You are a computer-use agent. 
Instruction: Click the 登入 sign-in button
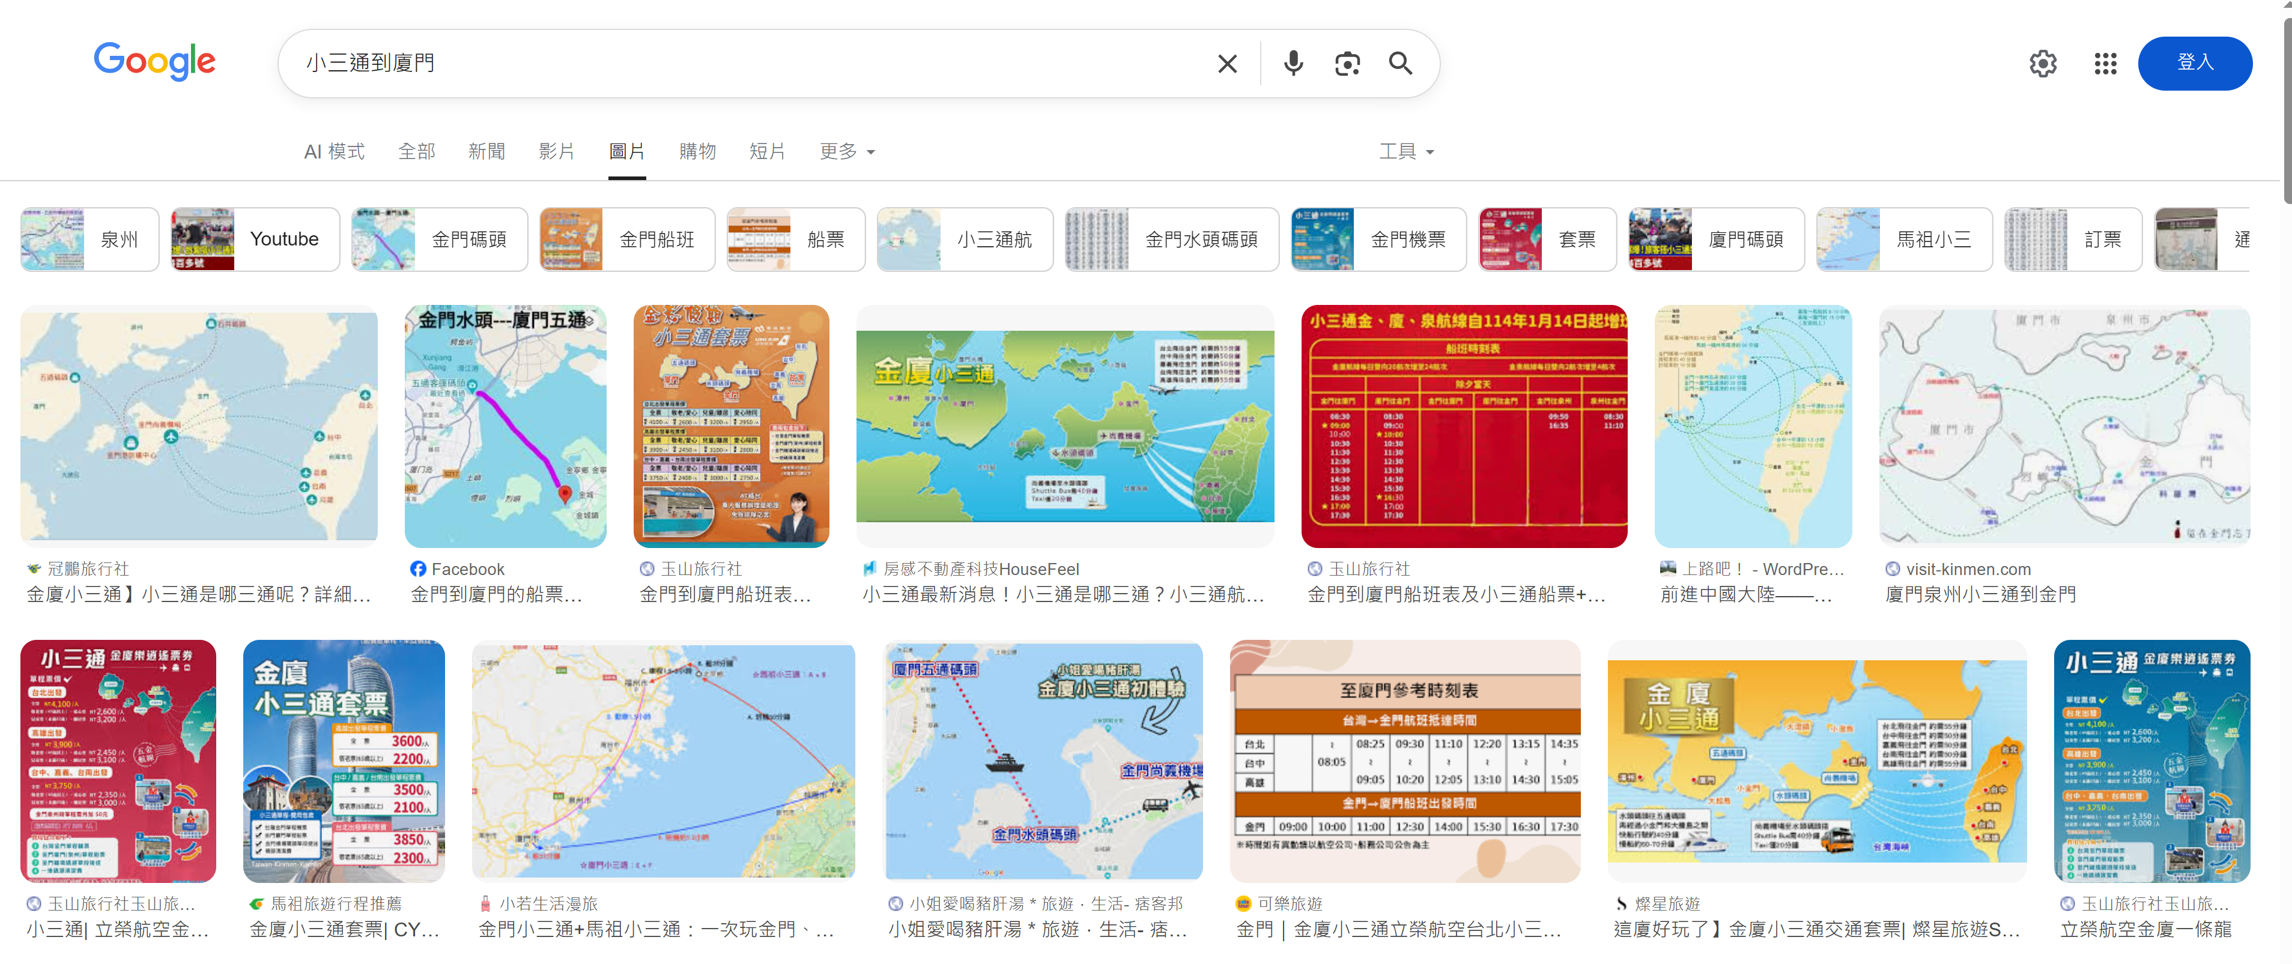point(2194,63)
